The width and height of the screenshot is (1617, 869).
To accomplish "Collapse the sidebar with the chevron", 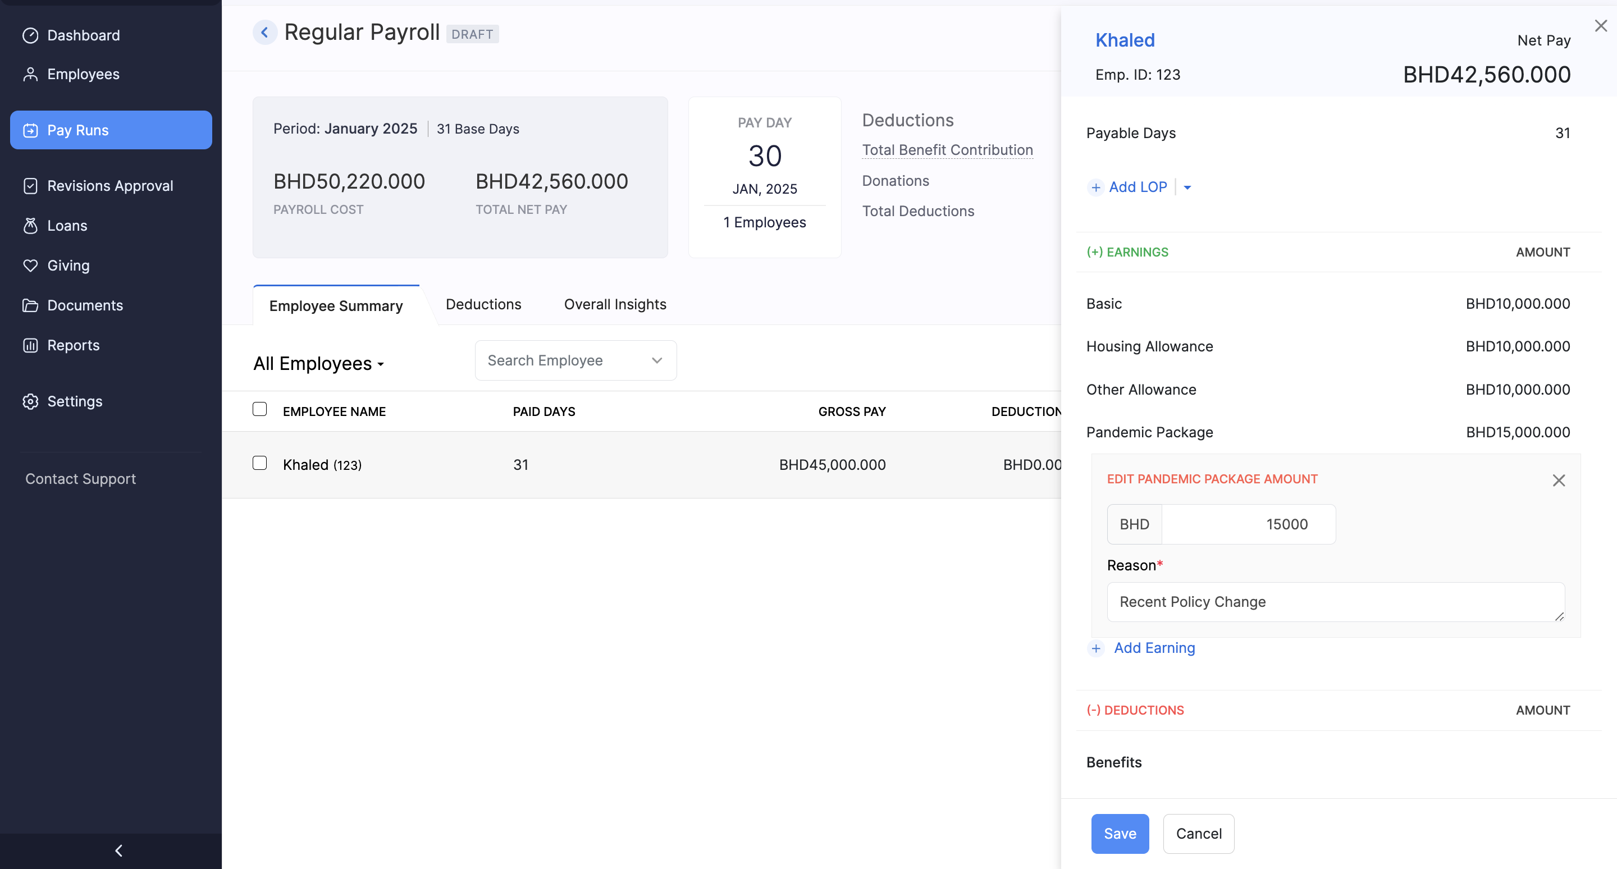I will point(118,850).
